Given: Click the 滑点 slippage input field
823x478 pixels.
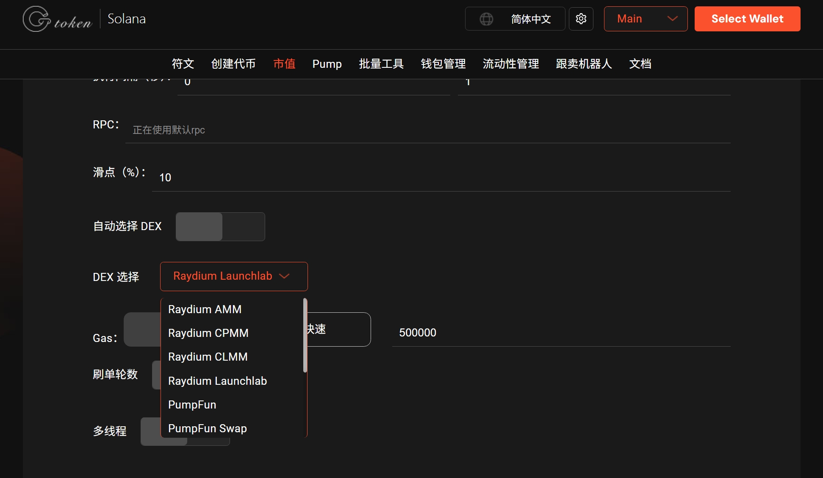Looking at the screenshot, I should click(441, 178).
